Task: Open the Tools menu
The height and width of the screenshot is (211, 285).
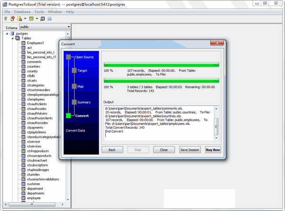Action: (39, 12)
